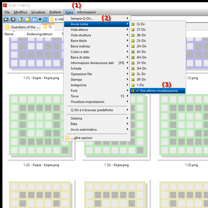Open Q-Dir è il browser predefinito entry
Screen dimensions: 208x208
point(97,110)
